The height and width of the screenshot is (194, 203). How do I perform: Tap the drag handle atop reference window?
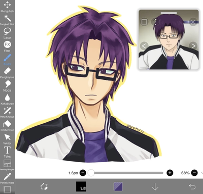tap(168, 13)
